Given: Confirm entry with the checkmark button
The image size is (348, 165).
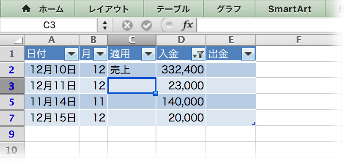Looking at the screenshot, I should 147,25.
